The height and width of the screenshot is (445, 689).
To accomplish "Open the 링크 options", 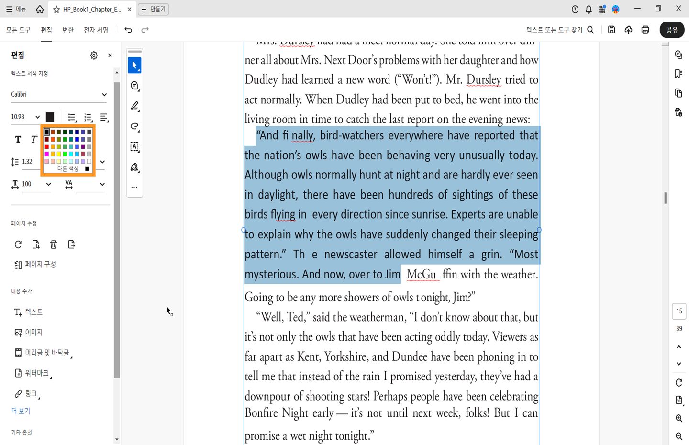I will click(27, 394).
